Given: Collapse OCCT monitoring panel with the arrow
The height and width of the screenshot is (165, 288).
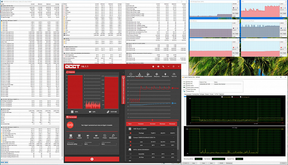Looking at the screenshot, I should point(123,73).
